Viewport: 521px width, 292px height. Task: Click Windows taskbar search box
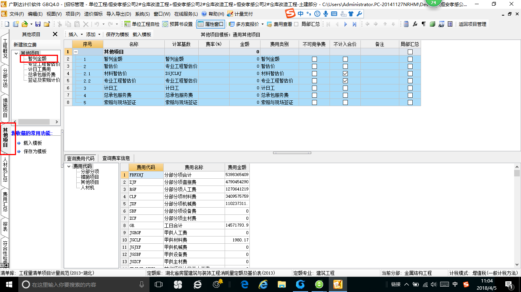coord(83,284)
